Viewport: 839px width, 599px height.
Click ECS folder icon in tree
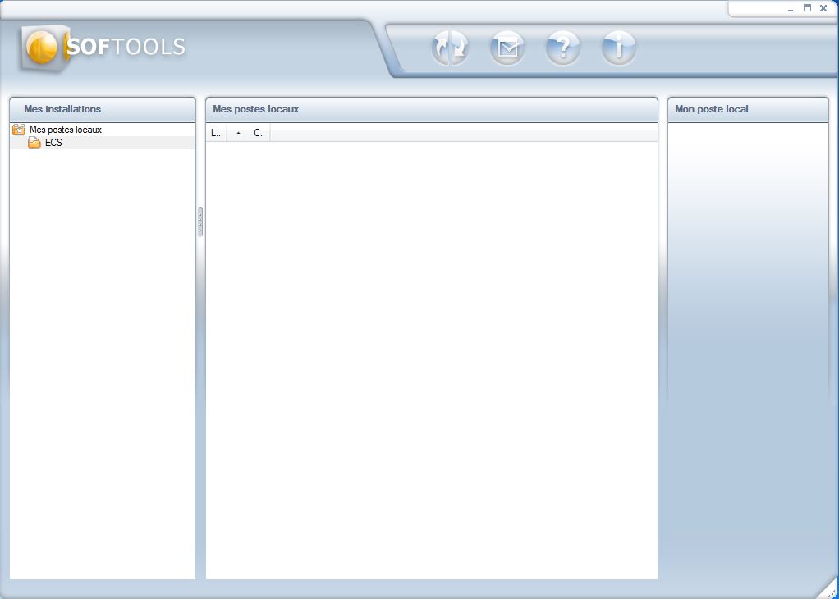(x=34, y=143)
